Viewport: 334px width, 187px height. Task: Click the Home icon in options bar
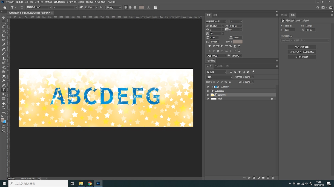pyautogui.click(x=5, y=7)
